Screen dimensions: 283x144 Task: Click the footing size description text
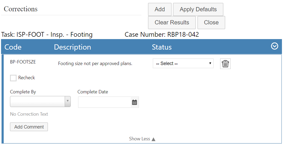95,63
